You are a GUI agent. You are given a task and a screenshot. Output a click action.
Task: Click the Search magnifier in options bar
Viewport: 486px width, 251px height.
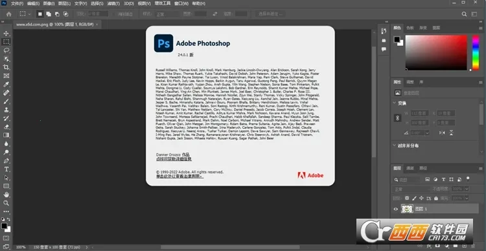pos(464,14)
